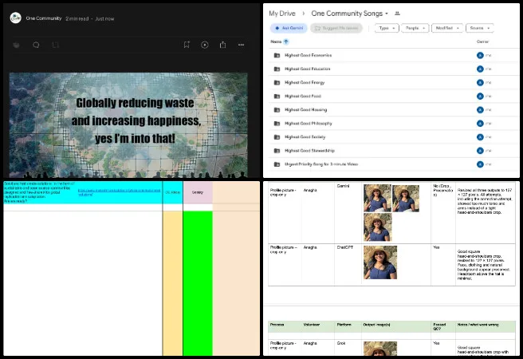Screen dimensions: 523x359
Task: Click owner avatar on the Urgent Priority Song row
Action: point(480,164)
